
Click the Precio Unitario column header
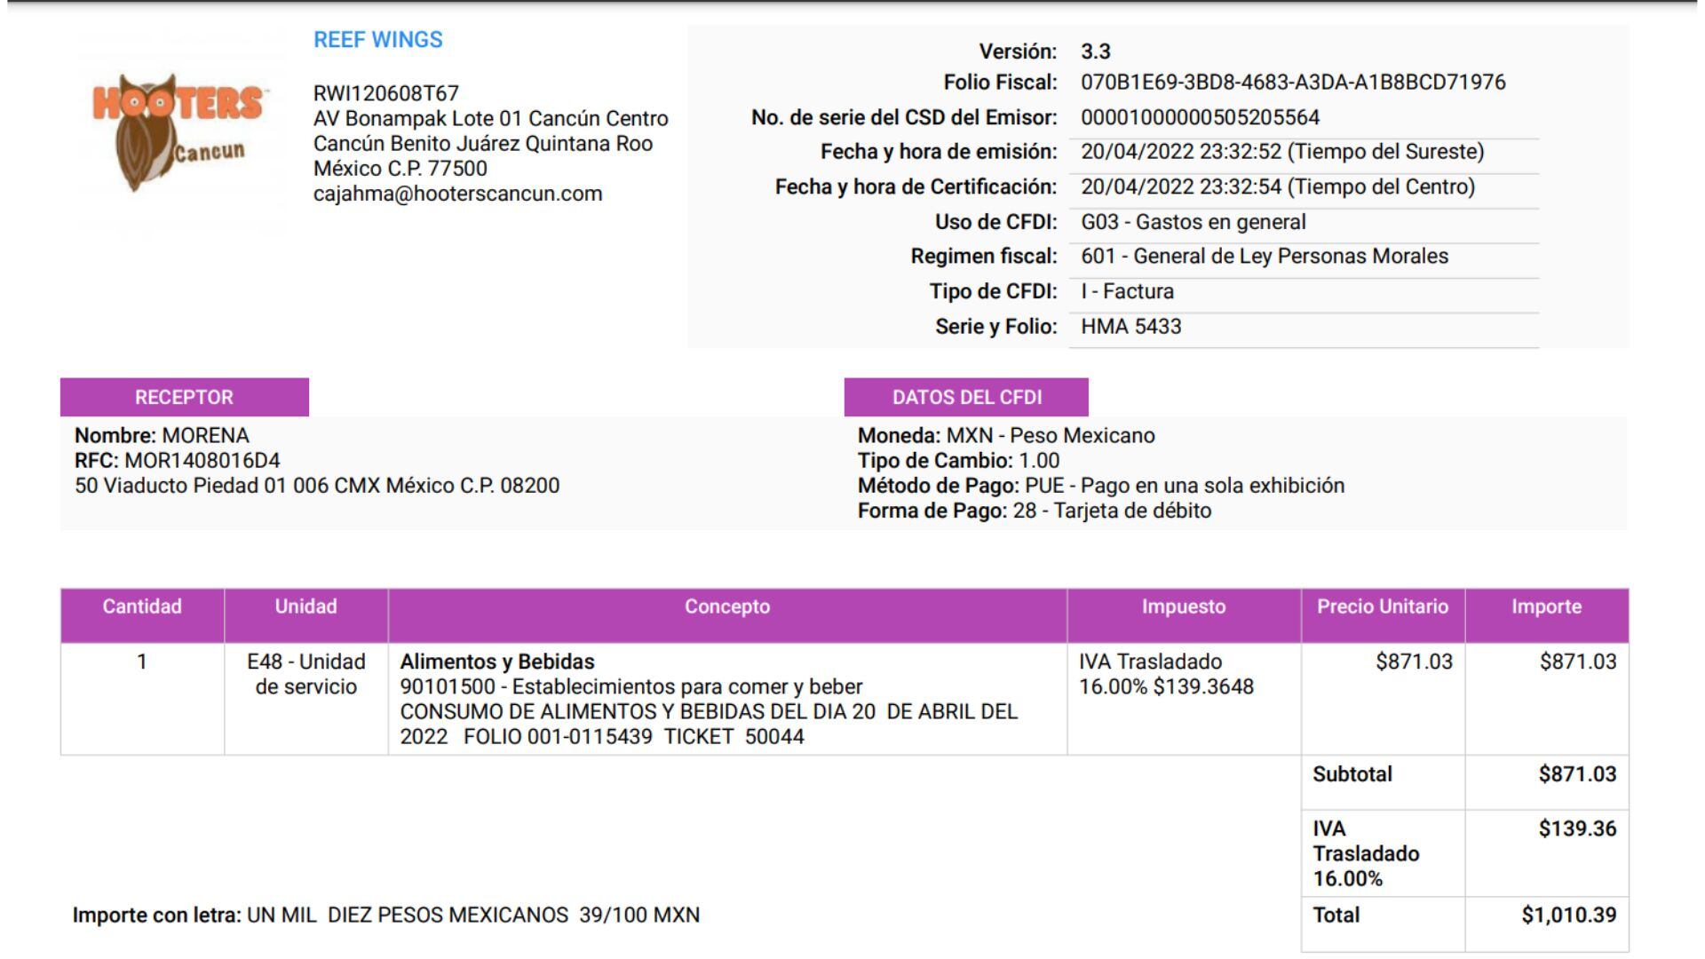pyautogui.click(x=1382, y=607)
